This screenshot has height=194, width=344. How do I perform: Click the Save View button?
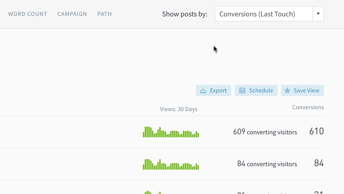click(303, 91)
